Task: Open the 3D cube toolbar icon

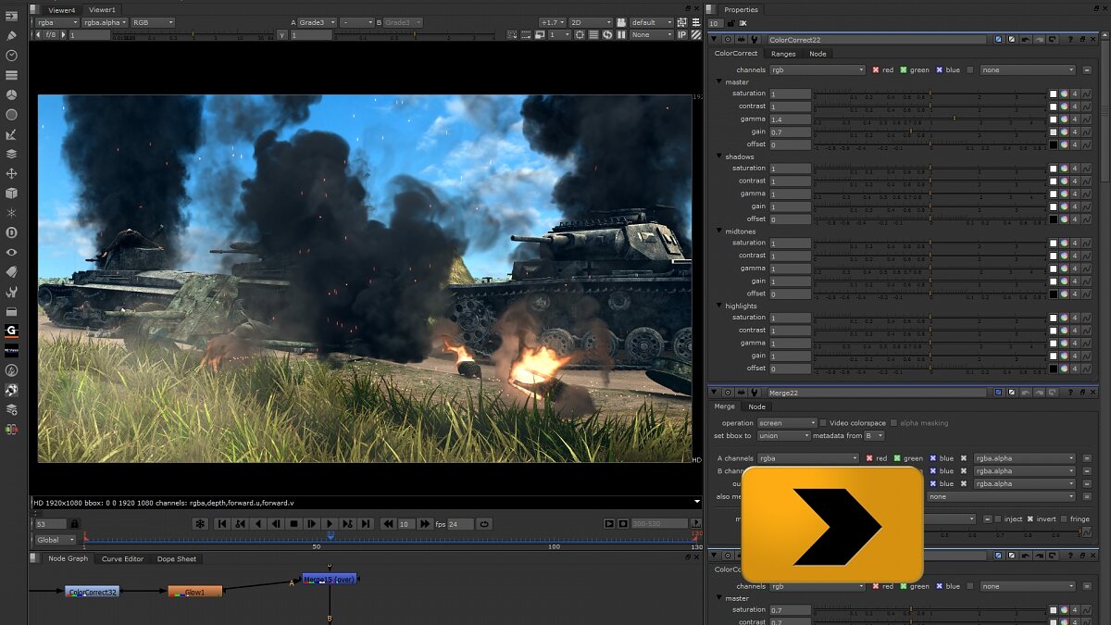Action: pos(12,193)
